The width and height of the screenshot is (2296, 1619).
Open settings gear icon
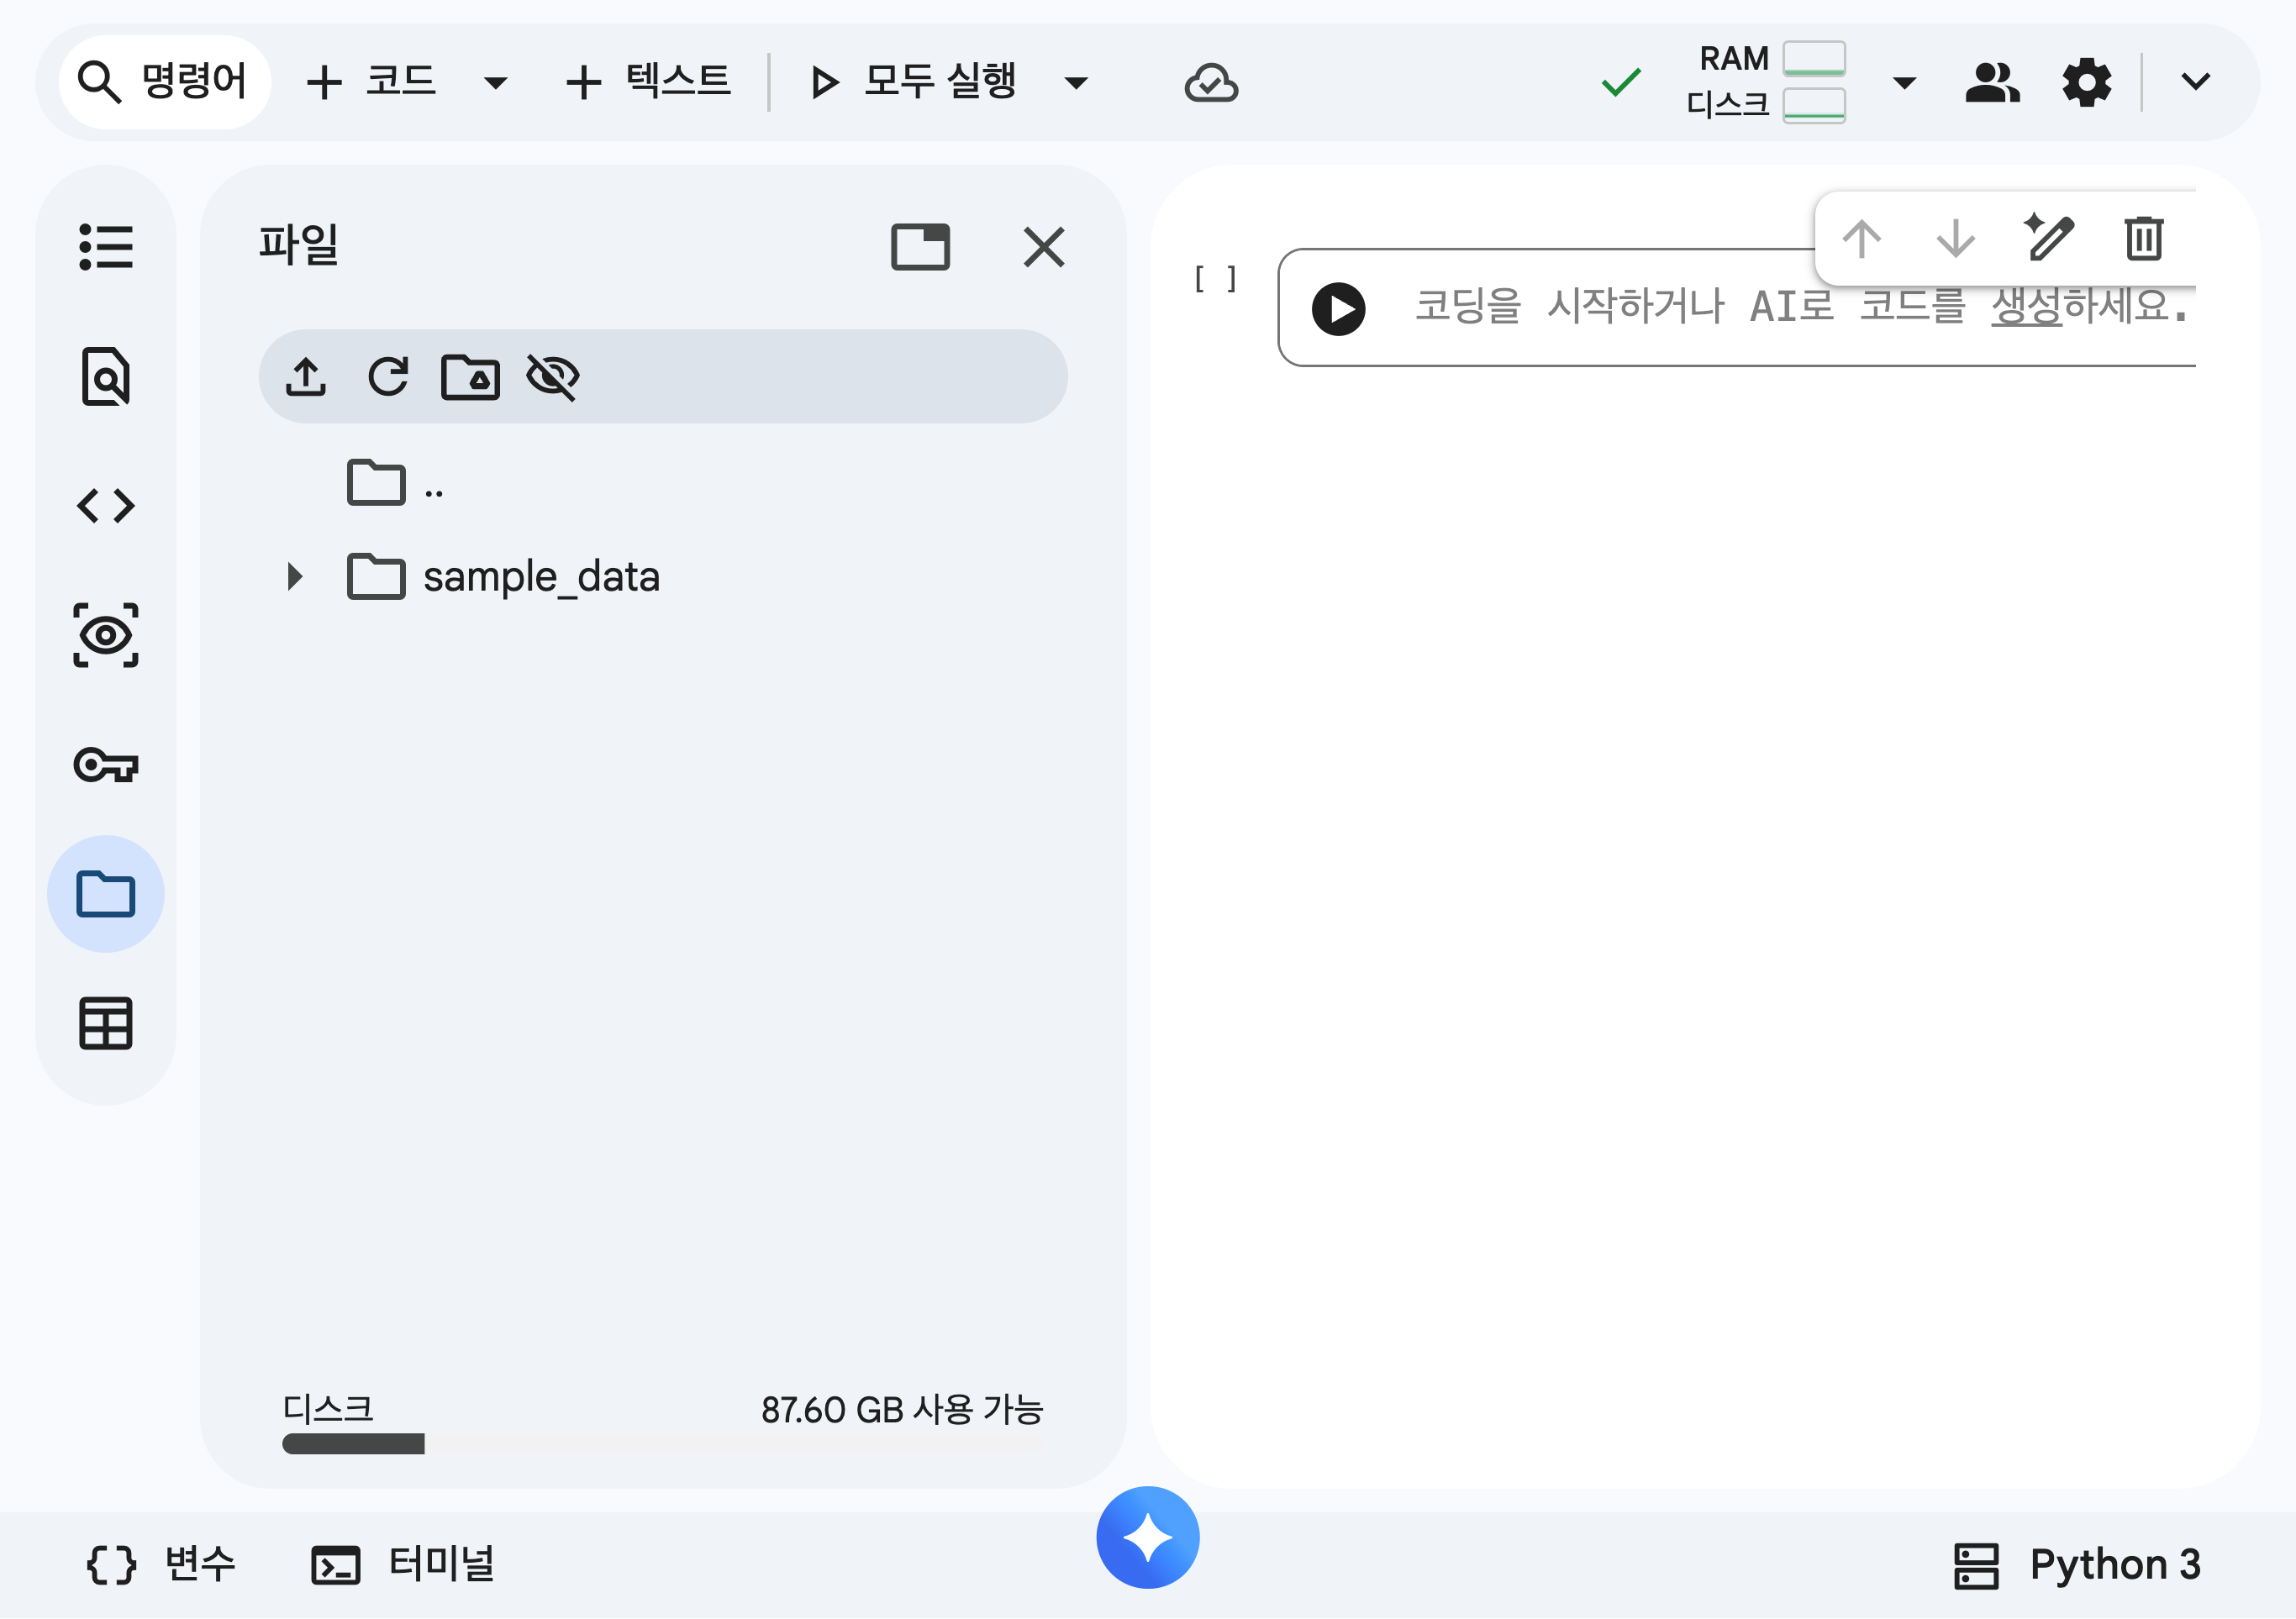coord(2087,82)
